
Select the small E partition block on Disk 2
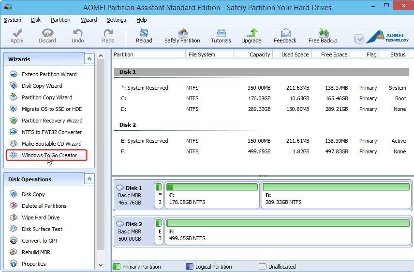pos(159,231)
